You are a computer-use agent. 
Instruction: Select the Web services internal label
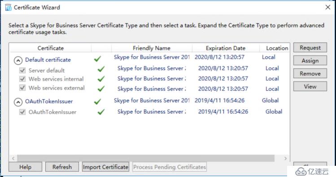(x=56, y=79)
